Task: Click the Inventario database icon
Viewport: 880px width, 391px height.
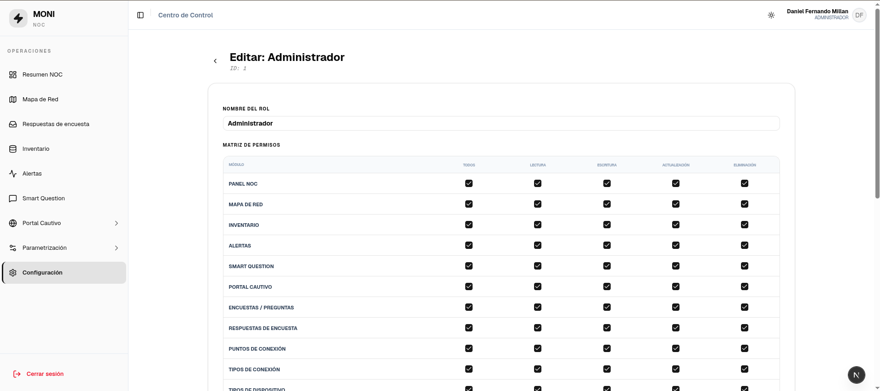Action: 13,149
